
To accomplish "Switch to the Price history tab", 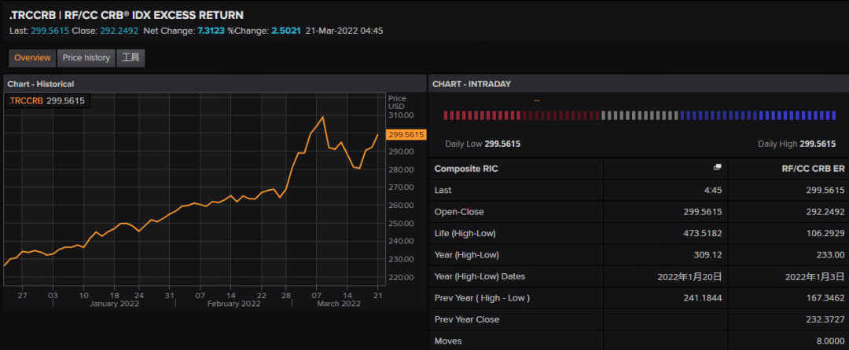I will pyautogui.click(x=86, y=58).
